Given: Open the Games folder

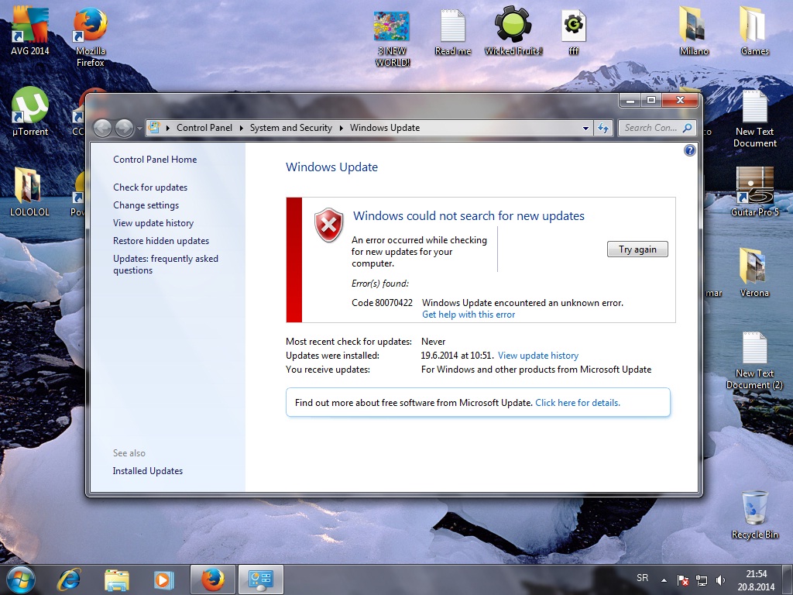Looking at the screenshot, I should click(754, 30).
